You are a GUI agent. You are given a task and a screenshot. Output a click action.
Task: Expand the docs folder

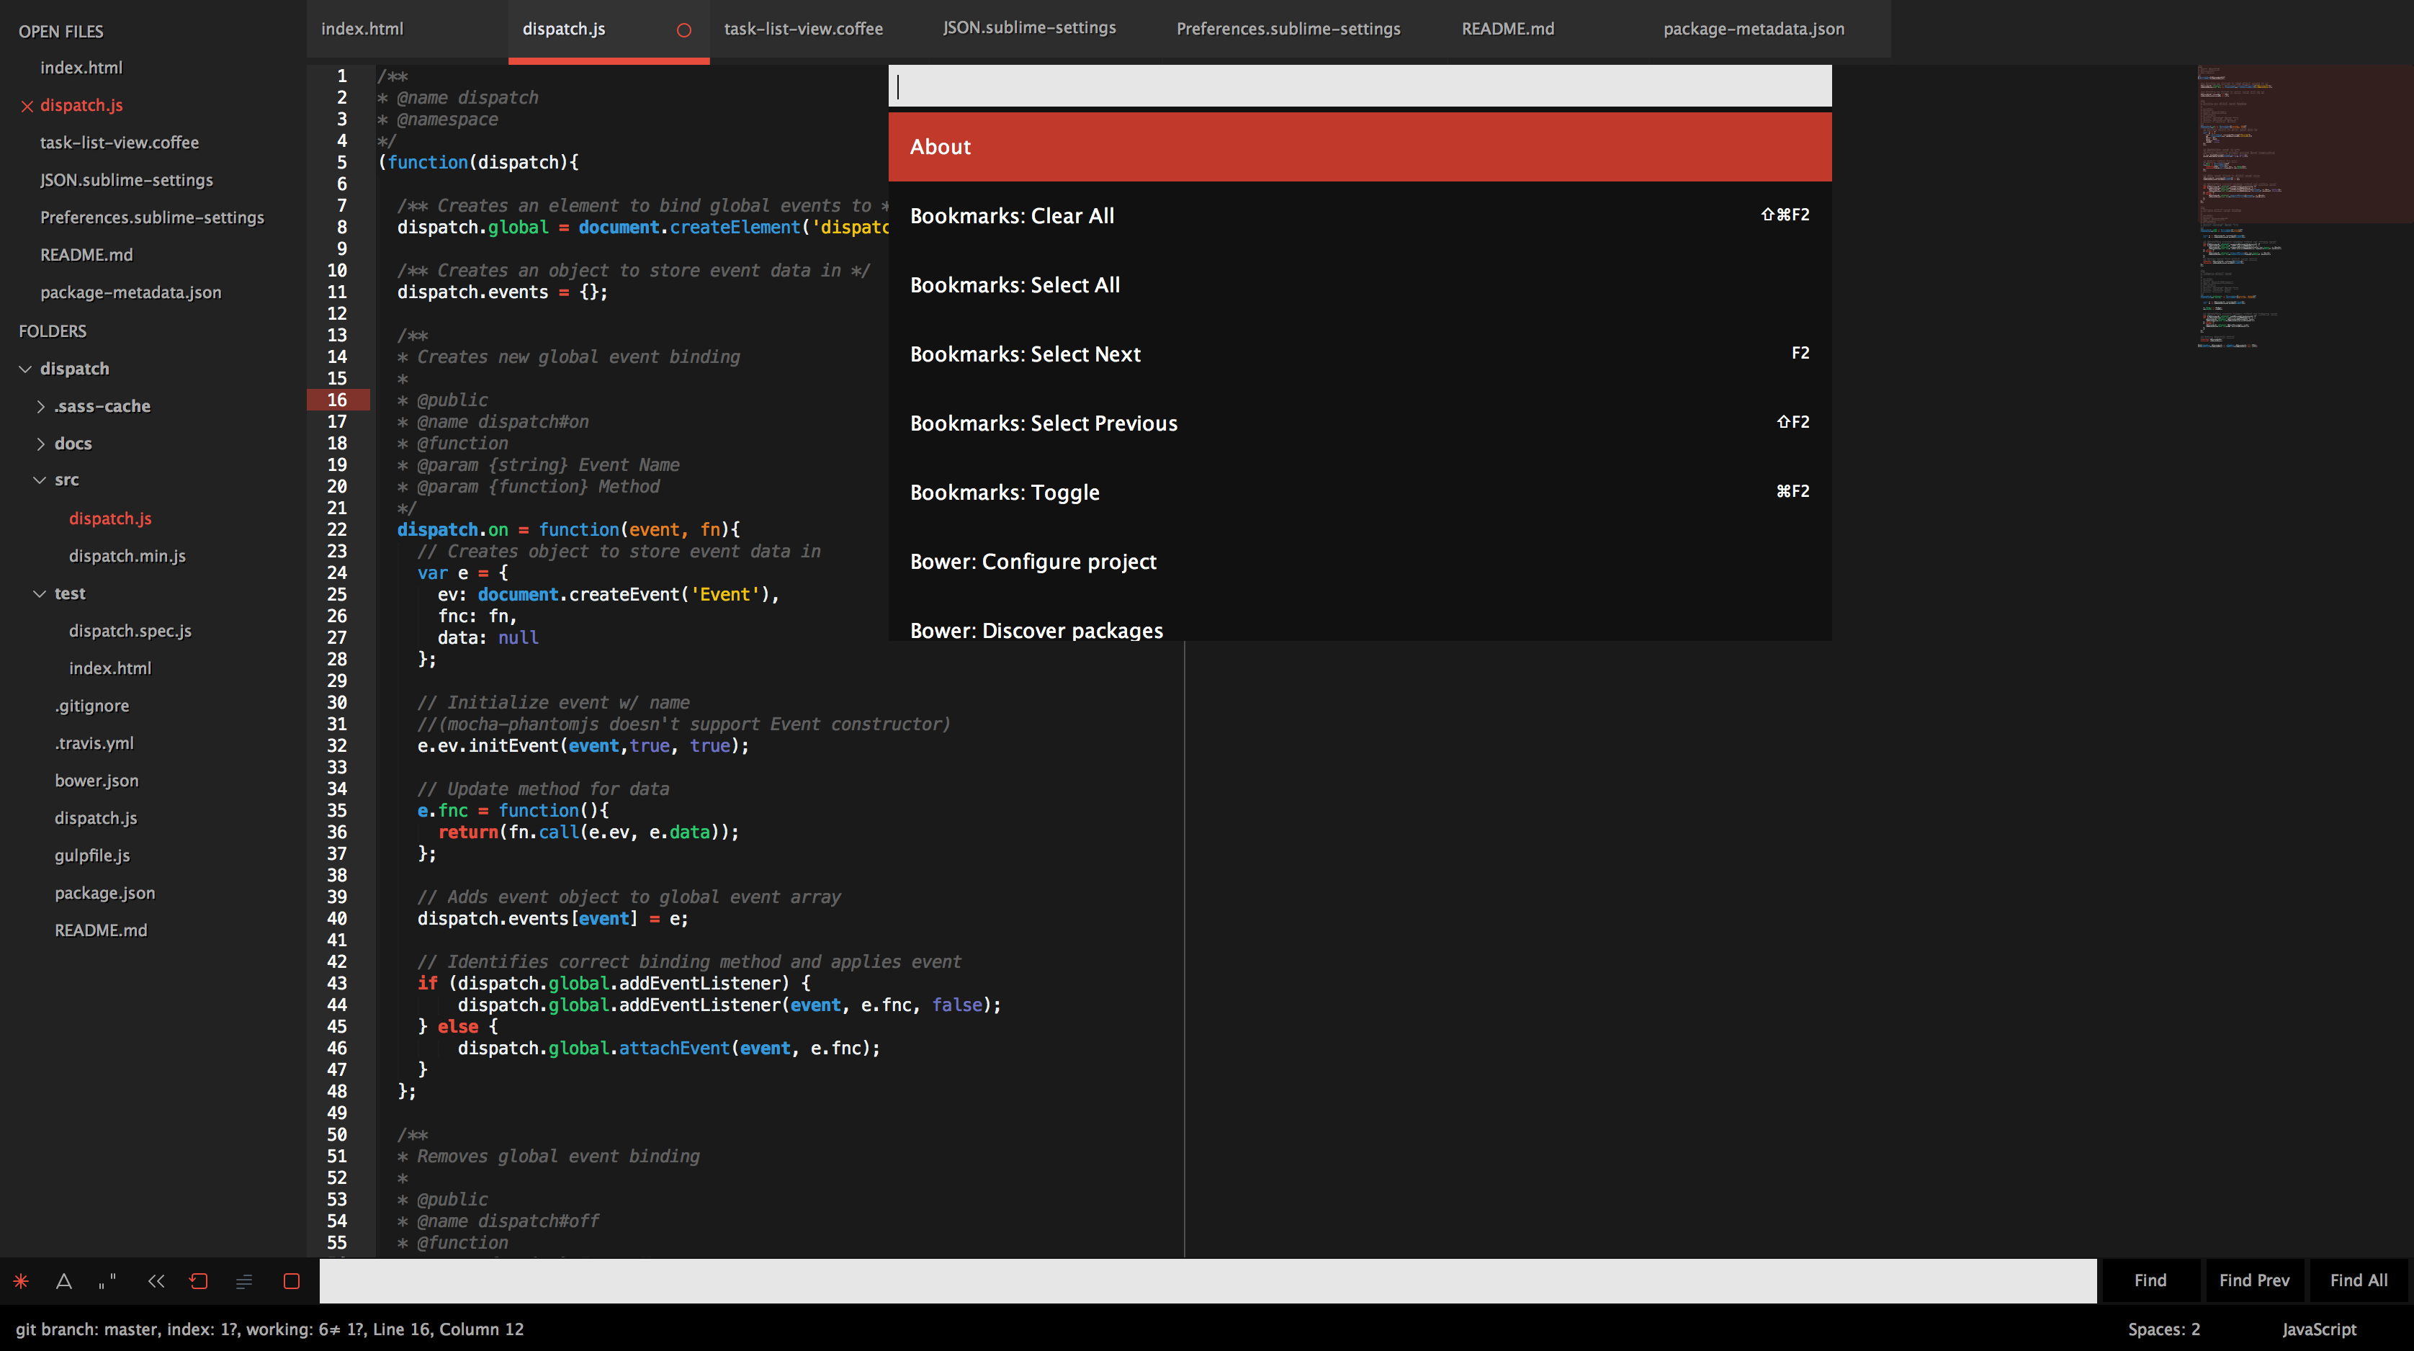point(40,444)
